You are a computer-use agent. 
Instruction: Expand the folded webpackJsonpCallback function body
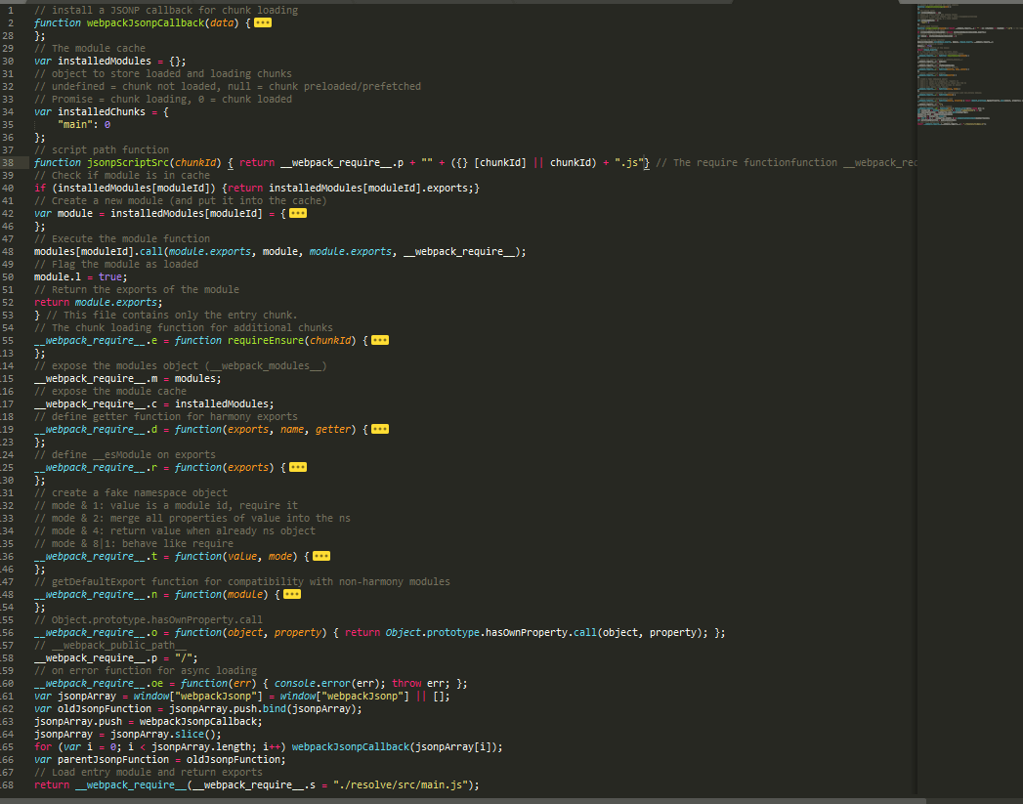click(263, 22)
